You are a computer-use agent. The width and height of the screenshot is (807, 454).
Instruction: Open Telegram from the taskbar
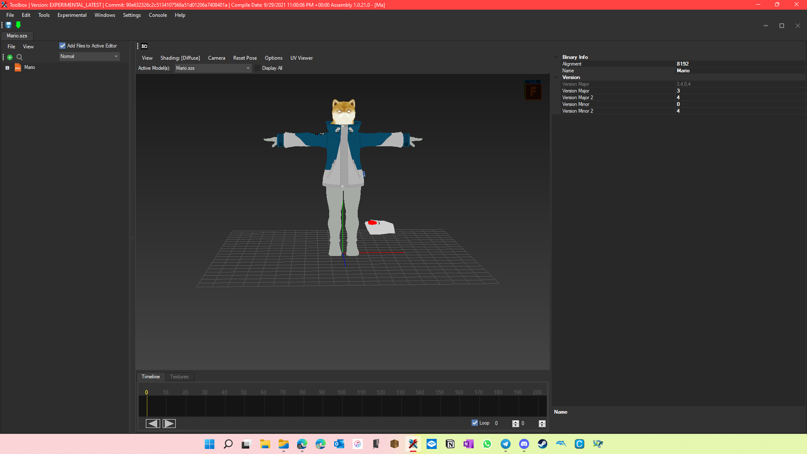coord(505,444)
